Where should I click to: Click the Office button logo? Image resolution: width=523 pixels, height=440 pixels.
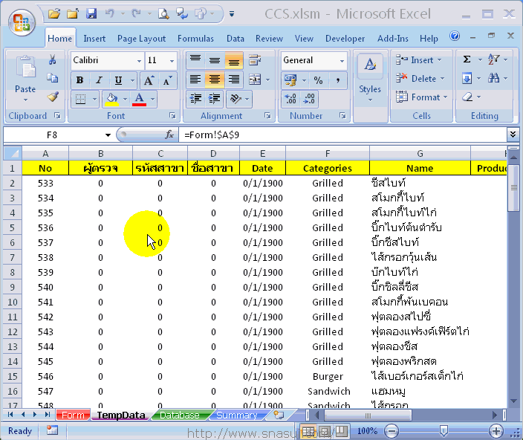[22, 22]
